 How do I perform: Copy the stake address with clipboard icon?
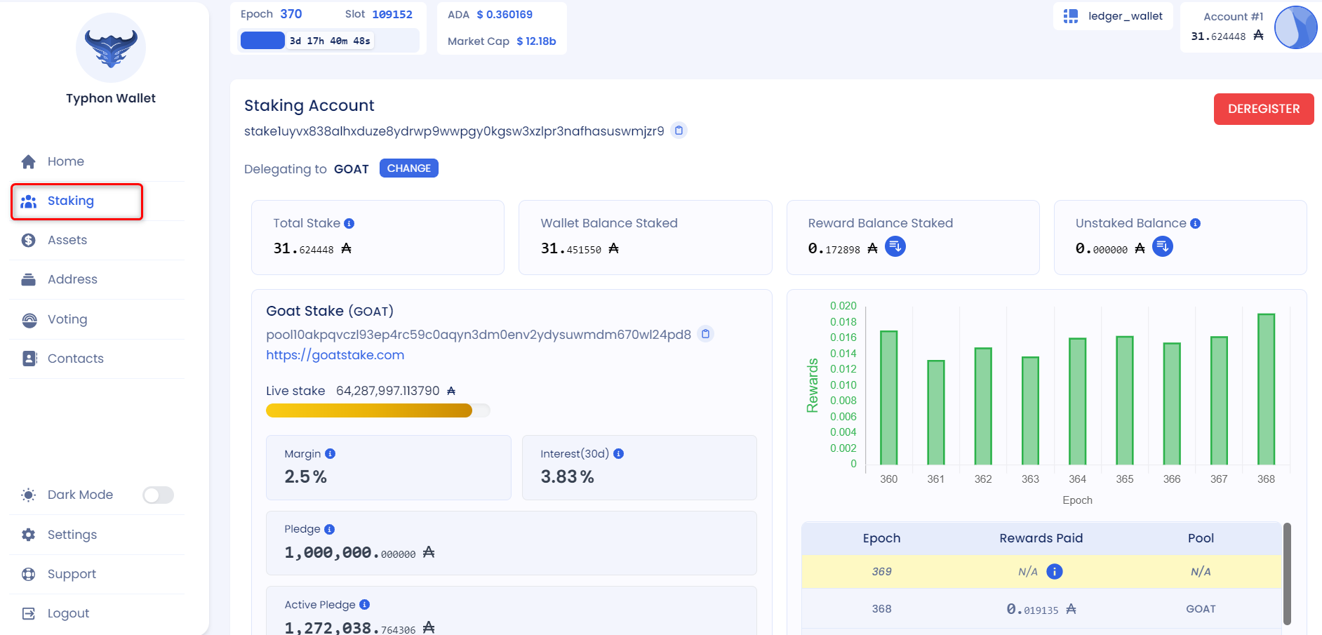[679, 131]
